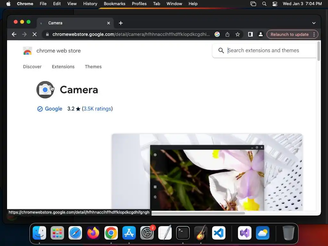Click the 3.2 rating text
This screenshot has height=246, width=328.
pos(71,109)
